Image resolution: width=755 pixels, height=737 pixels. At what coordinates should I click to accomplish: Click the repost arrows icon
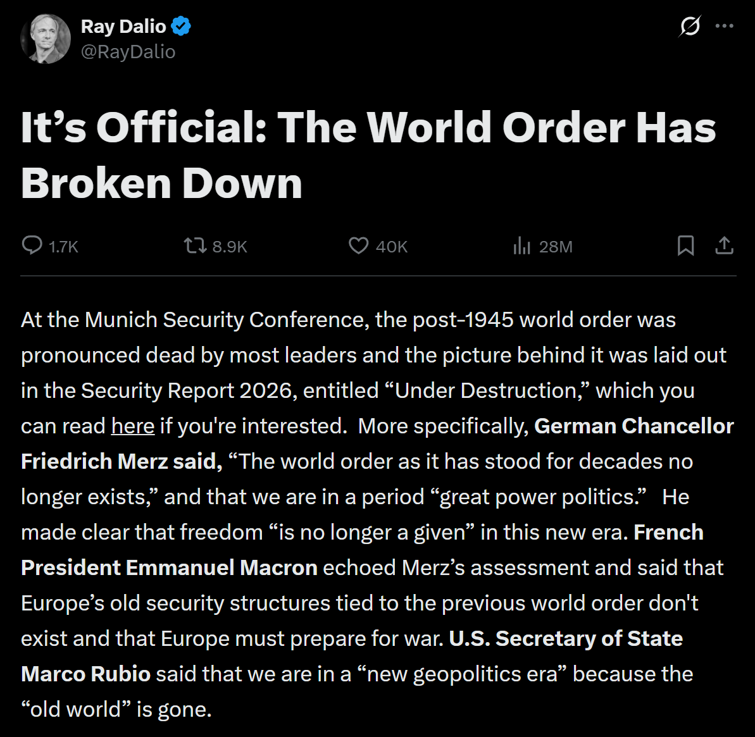point(195,245)
